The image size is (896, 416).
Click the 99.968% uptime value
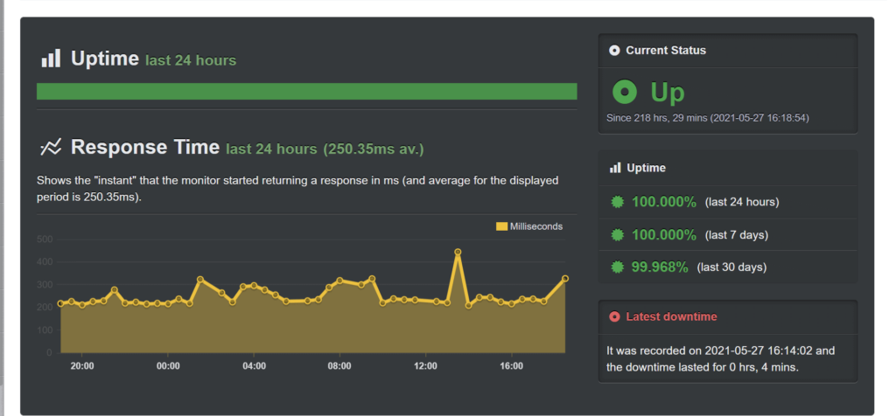[x=659, y=267]
